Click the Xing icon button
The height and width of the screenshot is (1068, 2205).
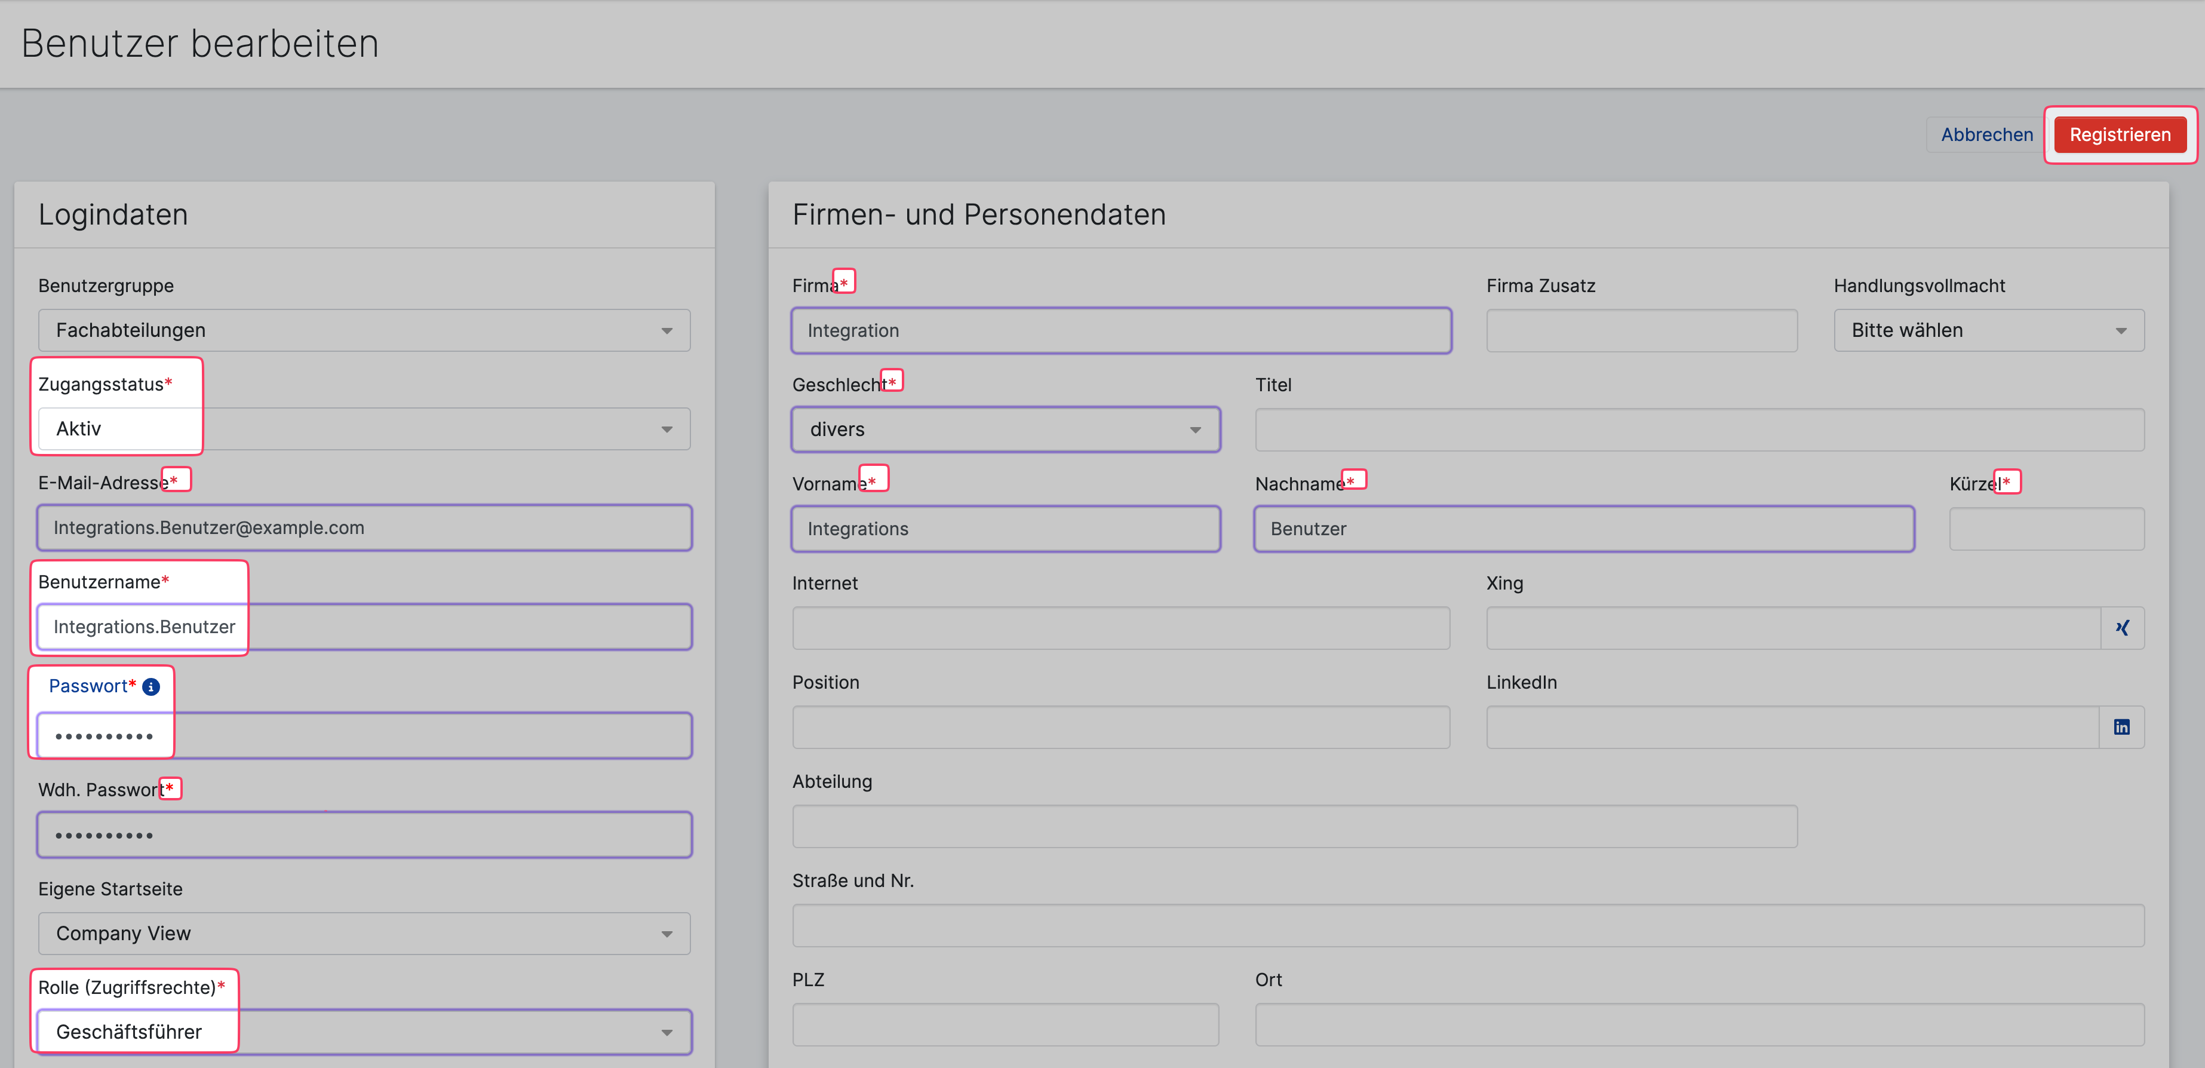click(x=2122, y=628)
